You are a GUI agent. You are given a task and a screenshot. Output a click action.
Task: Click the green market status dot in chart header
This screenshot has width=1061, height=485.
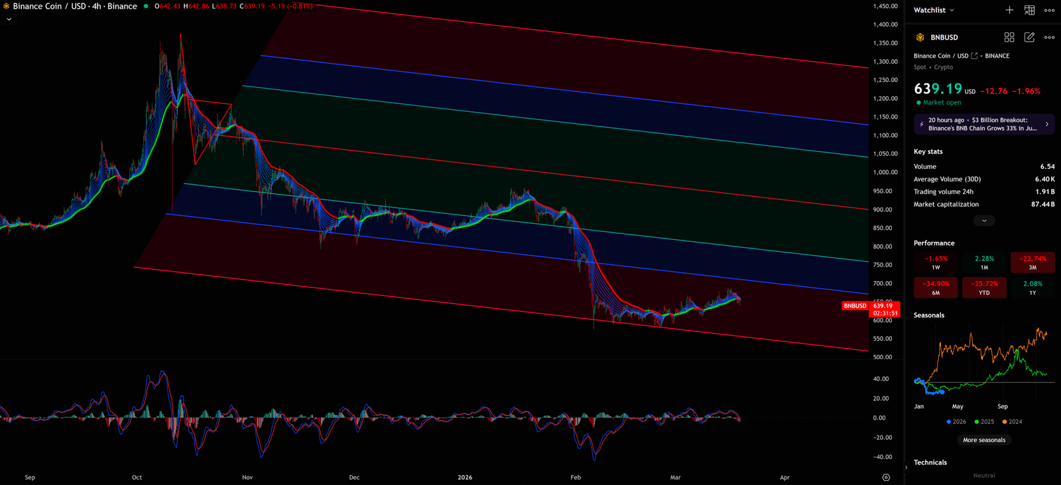tap(146, 7)
